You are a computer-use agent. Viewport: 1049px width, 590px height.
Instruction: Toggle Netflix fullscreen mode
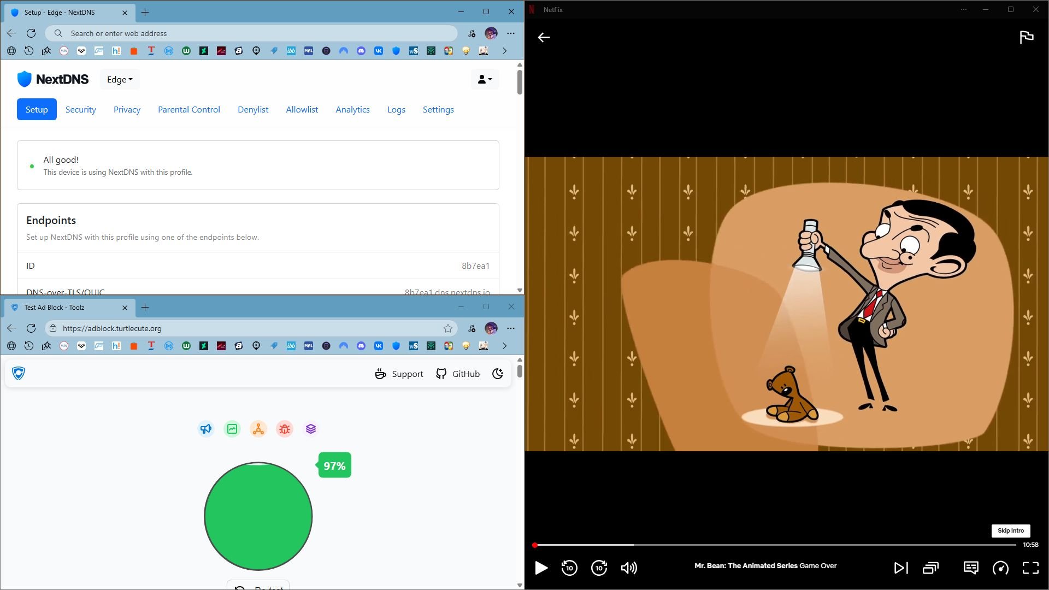[x=1030, y=568]
